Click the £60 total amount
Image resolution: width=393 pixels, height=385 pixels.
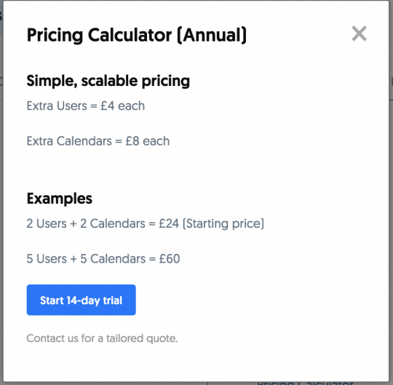pos(170,258)
